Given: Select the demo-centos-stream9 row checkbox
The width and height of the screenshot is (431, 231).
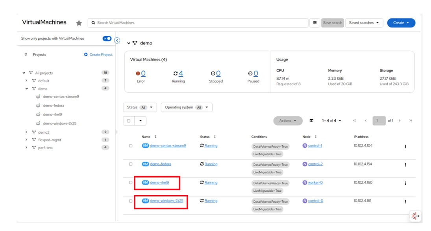Looking at the screenshot, I should [x=131, y=146].
